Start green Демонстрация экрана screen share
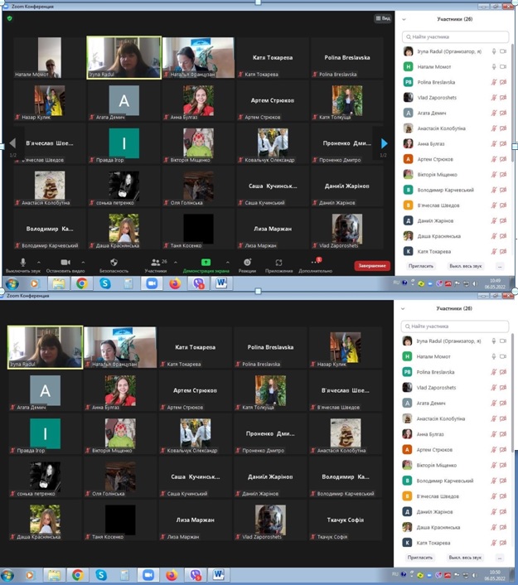The height and width of the screenshot is (585, 518). pos(206,263)
